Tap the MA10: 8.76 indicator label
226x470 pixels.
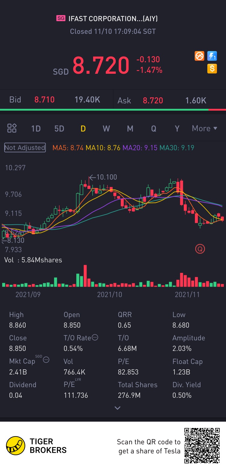point(103,148)
